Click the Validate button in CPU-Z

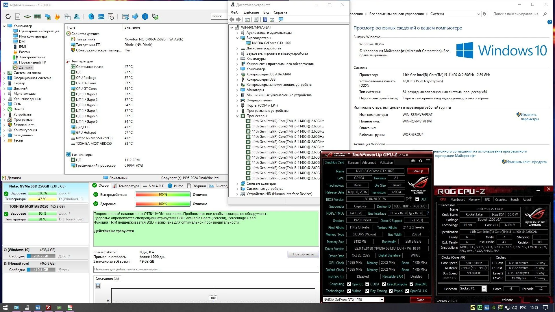coord(507,300)
